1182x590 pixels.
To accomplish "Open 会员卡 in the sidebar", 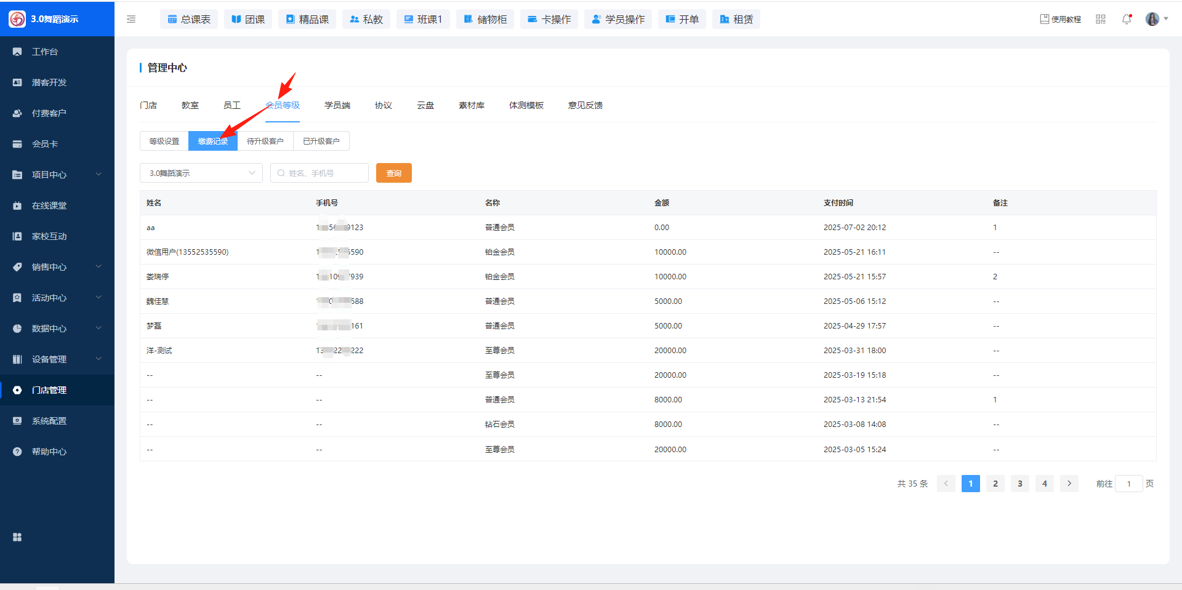I will pos(45,144).
